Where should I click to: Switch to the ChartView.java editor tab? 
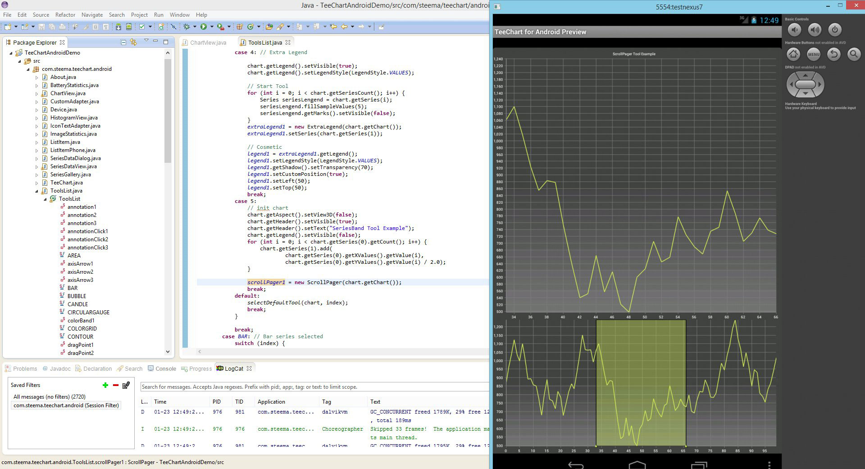(x=208, y=43)
